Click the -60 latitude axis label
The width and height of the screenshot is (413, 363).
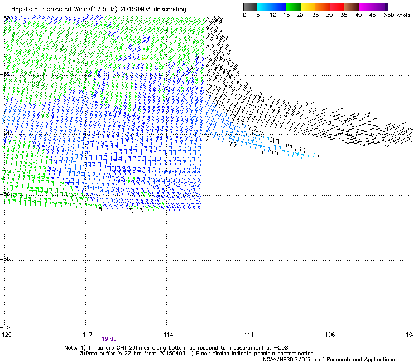point(5,327)
